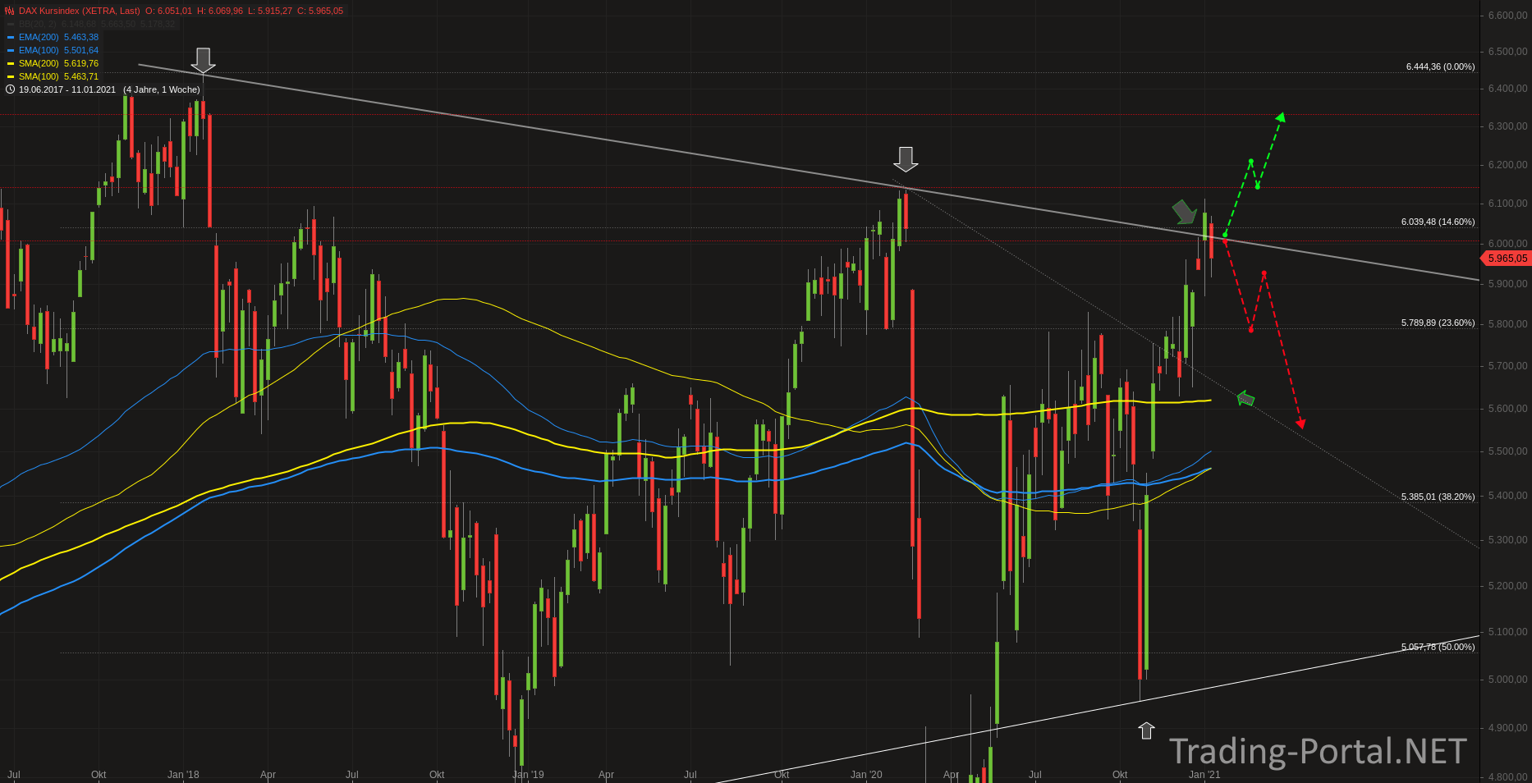The height and width of the screenshot is (783, 1532).
Task: Open the DAX Kursindex (XETRA, Last) title
Action: point(80,11)
